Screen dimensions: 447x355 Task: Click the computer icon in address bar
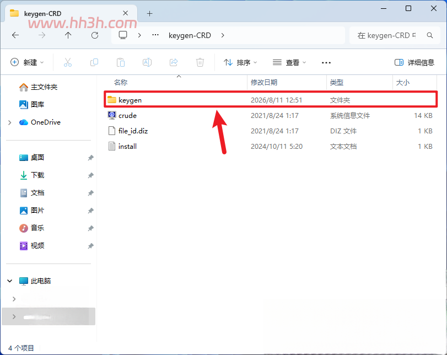[123, 35]
